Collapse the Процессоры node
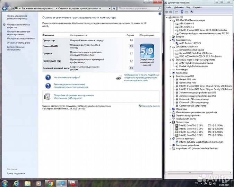This screenshot has width=234, height=187. (x=170, y=122)
